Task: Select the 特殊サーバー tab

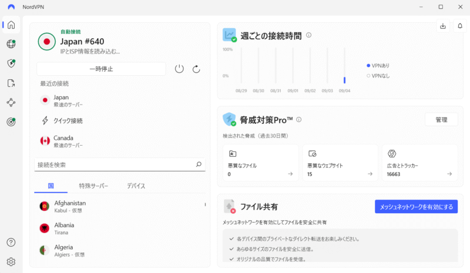Action: [x=93, y=186]
